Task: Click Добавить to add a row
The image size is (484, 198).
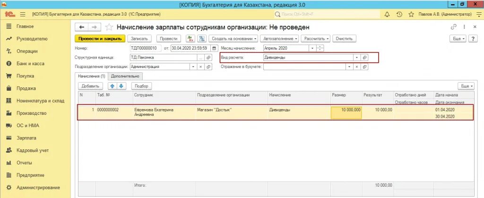Action: 90,86
